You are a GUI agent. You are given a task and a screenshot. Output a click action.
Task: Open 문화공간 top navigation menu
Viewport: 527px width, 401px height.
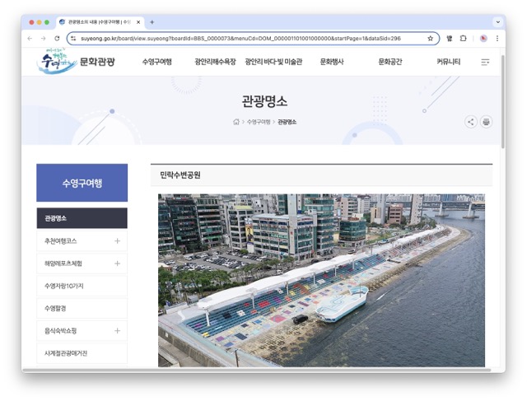tap(390, 62)
